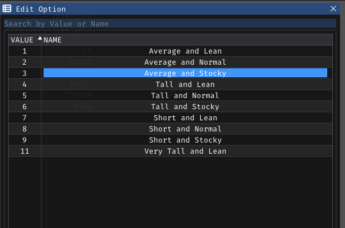Select the Very Tall and Lean option
Screen dimensions: 345x228
click(185, 151)
